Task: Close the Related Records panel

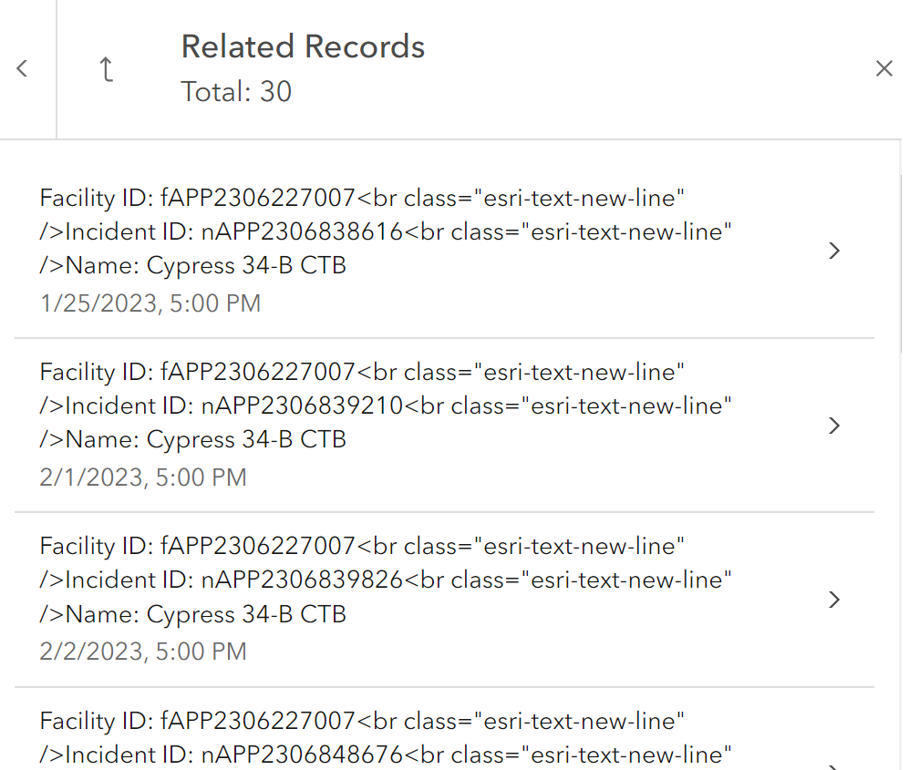Action: (884, 68)
